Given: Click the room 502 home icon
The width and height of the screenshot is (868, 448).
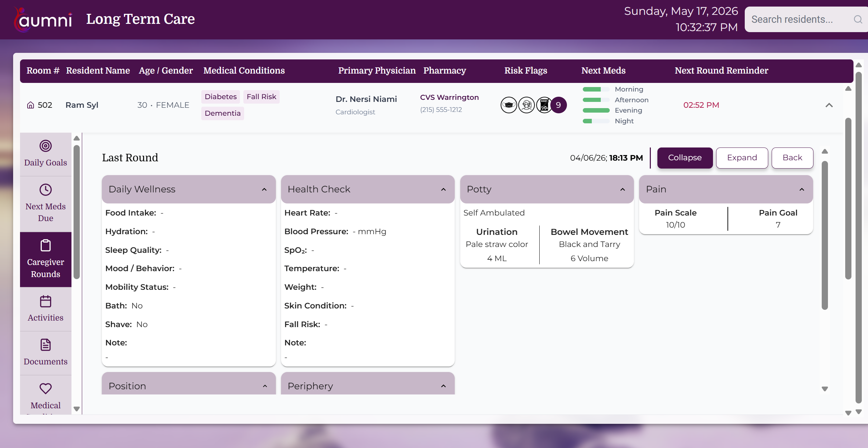Looking at the screenshot, I should click(x=31, y=105).
